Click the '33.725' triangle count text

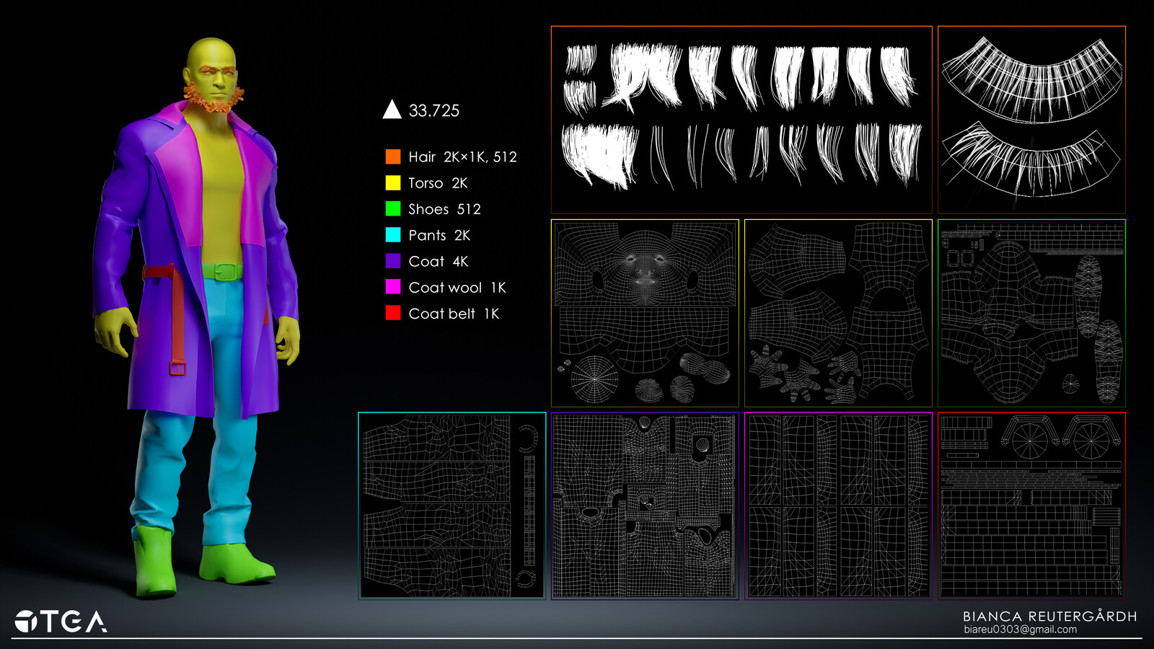(433, 110)
